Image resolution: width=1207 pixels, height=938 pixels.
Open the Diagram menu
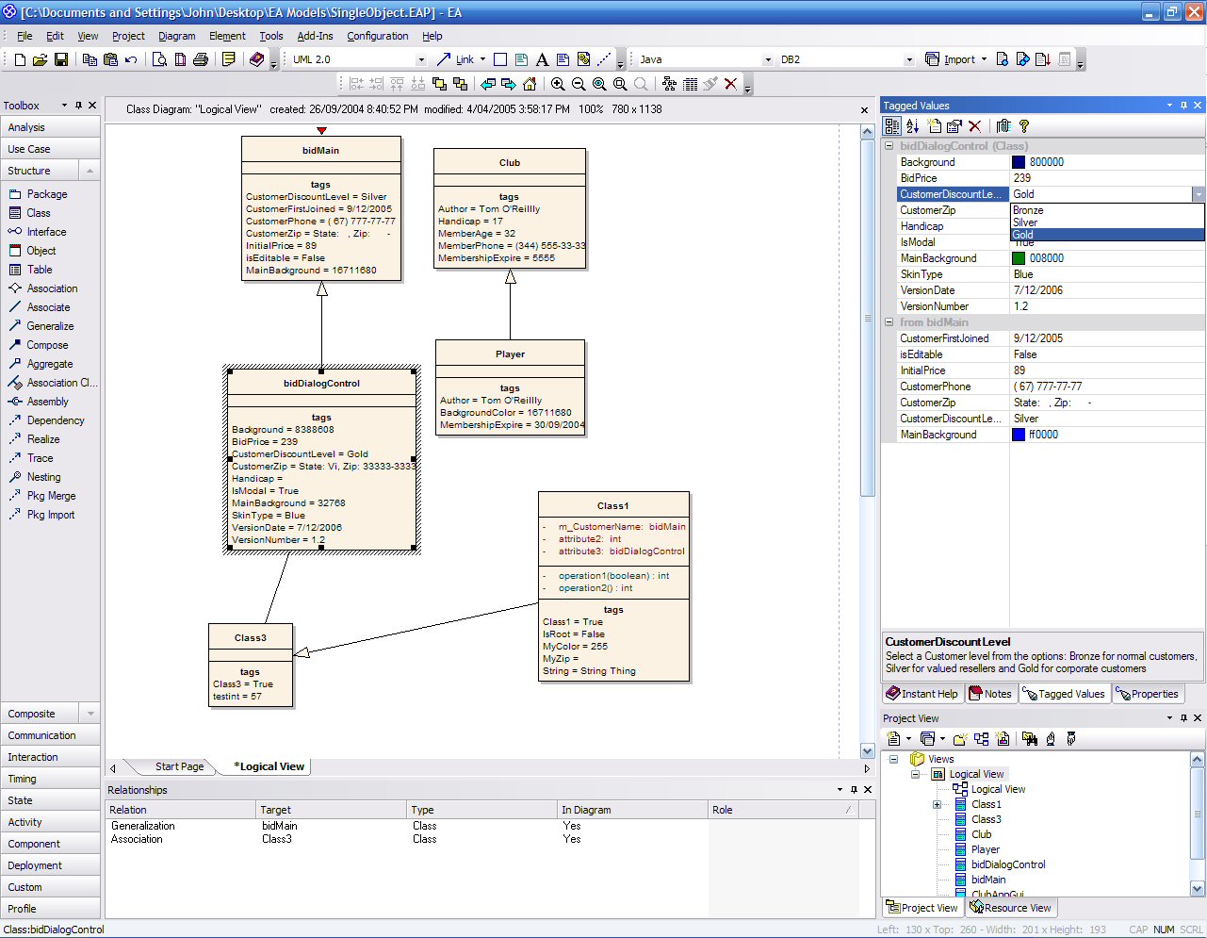click(x=176, y=36)
